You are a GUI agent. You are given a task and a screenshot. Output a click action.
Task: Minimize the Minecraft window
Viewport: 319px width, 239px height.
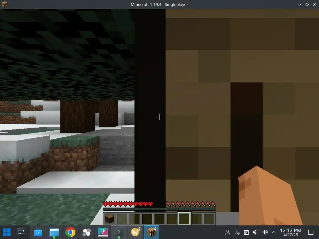click(x=299, y=4)
